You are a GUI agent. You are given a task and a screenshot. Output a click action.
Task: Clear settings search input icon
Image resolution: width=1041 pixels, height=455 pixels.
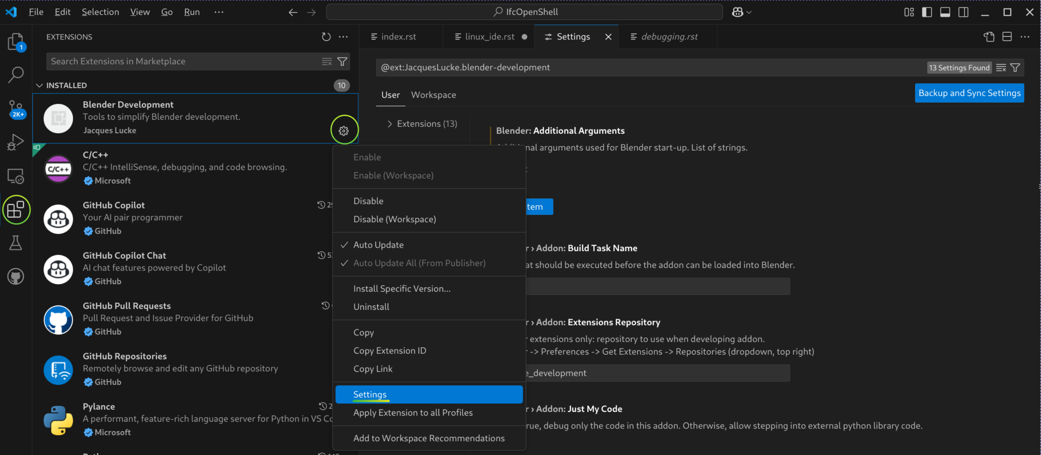[1000, 67]
